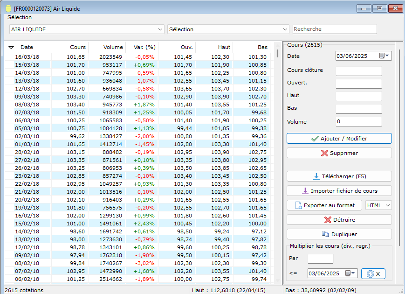Click the Dupliquer button

339,234
